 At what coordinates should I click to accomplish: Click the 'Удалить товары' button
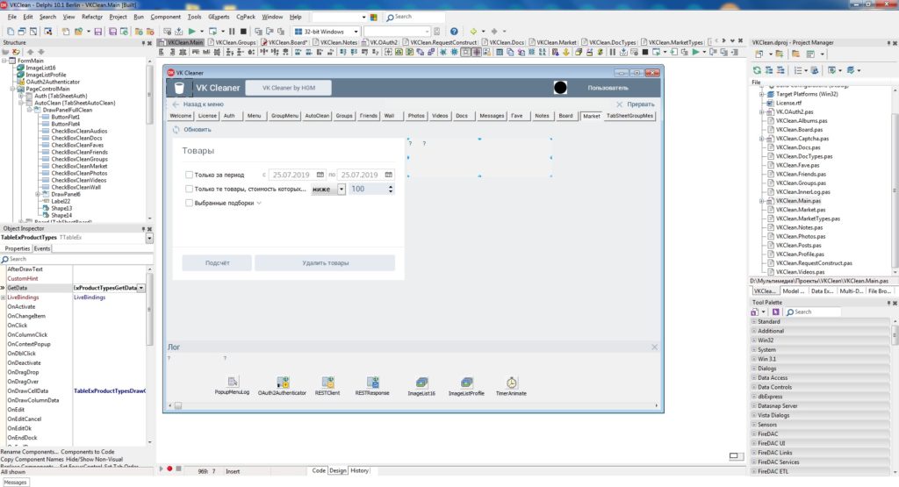click(x=326, y=263)
